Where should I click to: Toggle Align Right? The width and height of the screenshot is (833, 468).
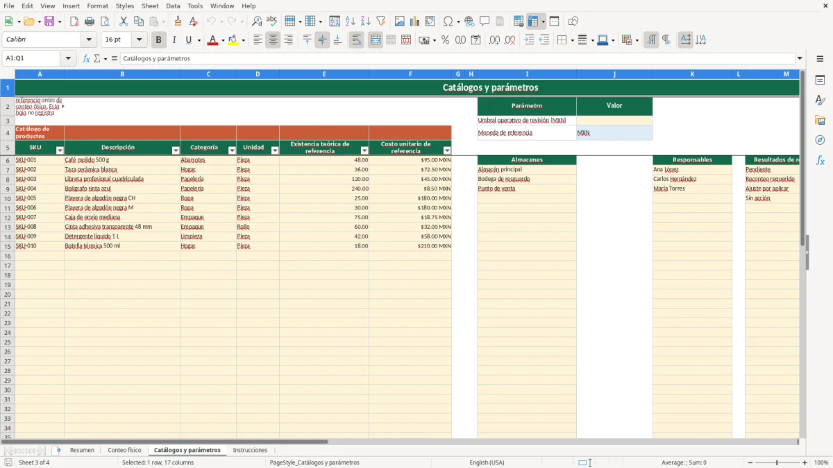click(288, 40)
